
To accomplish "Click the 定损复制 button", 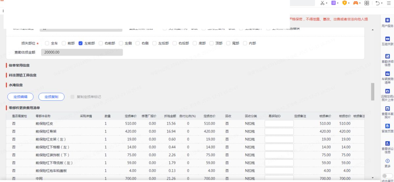I will pos(51,97).
